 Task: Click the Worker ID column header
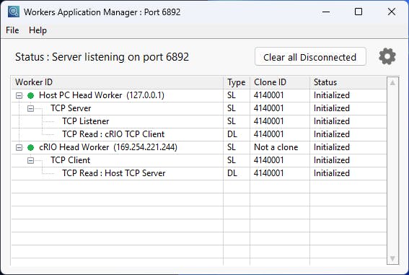coord(117,82)
